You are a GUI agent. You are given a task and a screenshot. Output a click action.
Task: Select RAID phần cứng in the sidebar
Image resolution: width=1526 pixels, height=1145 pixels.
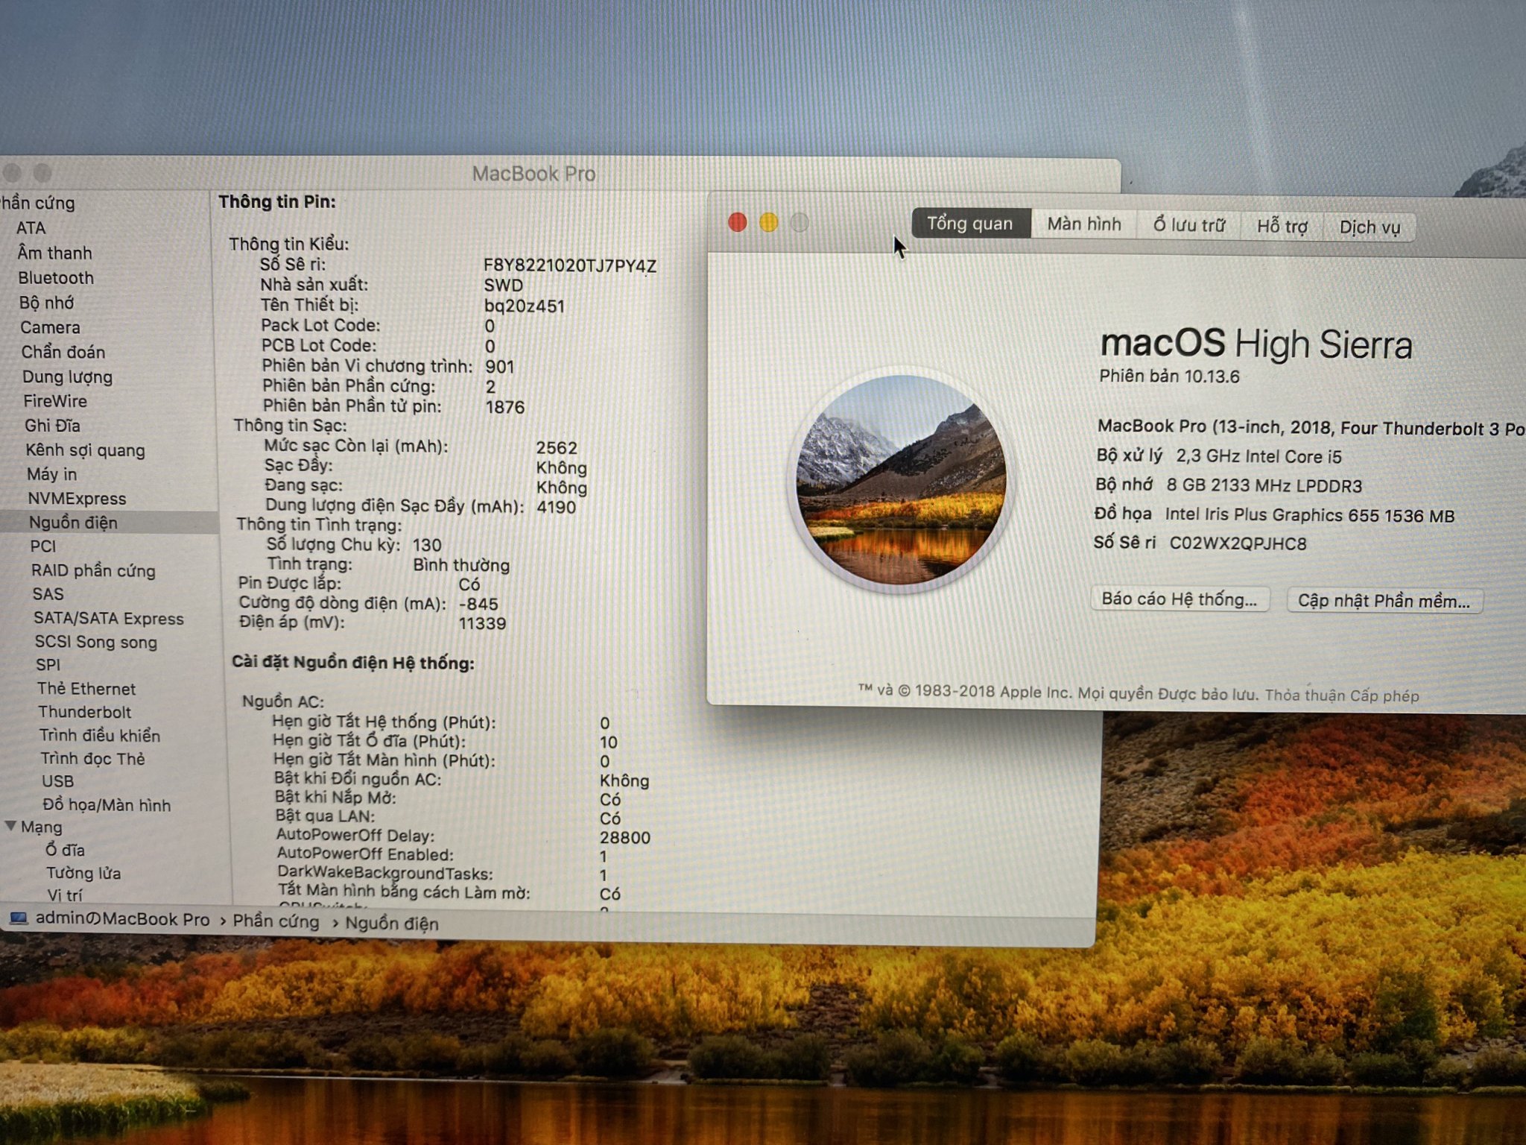(93, 571)
